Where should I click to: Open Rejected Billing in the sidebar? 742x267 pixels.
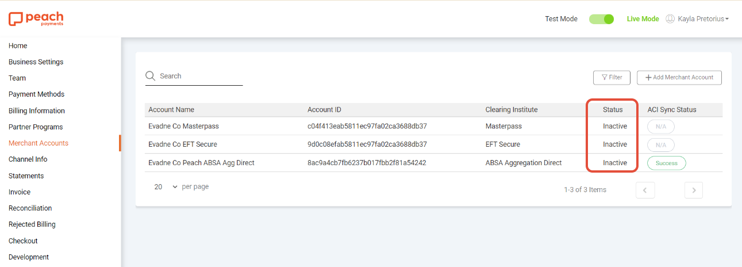coord(32,224)
